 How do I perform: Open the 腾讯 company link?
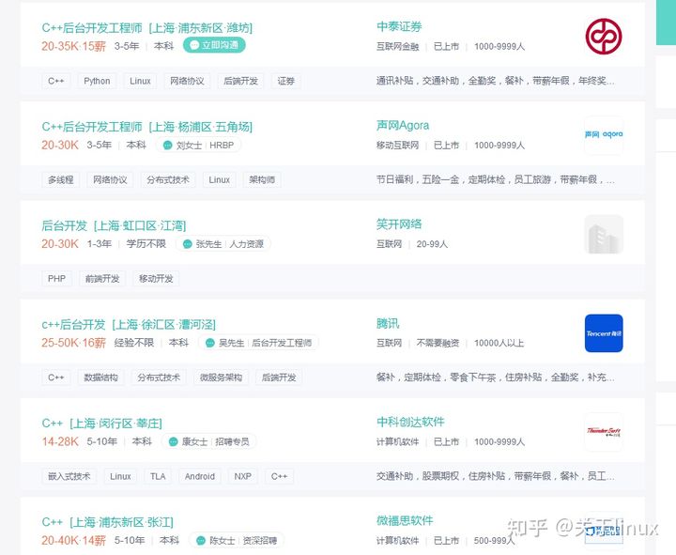tap(388, 323)
